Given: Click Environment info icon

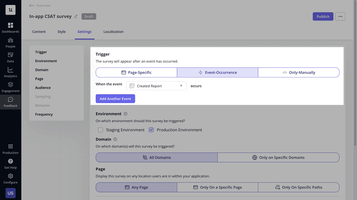Looking at the screenshot, I should [x=125, y=114].
